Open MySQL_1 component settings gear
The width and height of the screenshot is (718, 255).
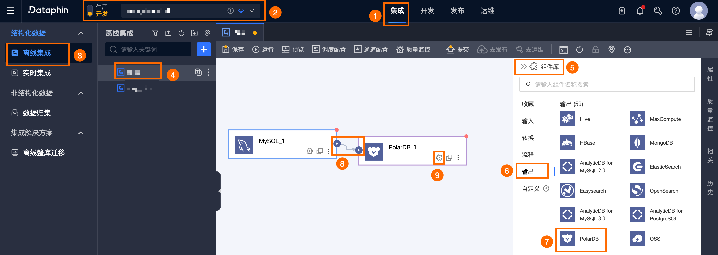coord(309,151)
